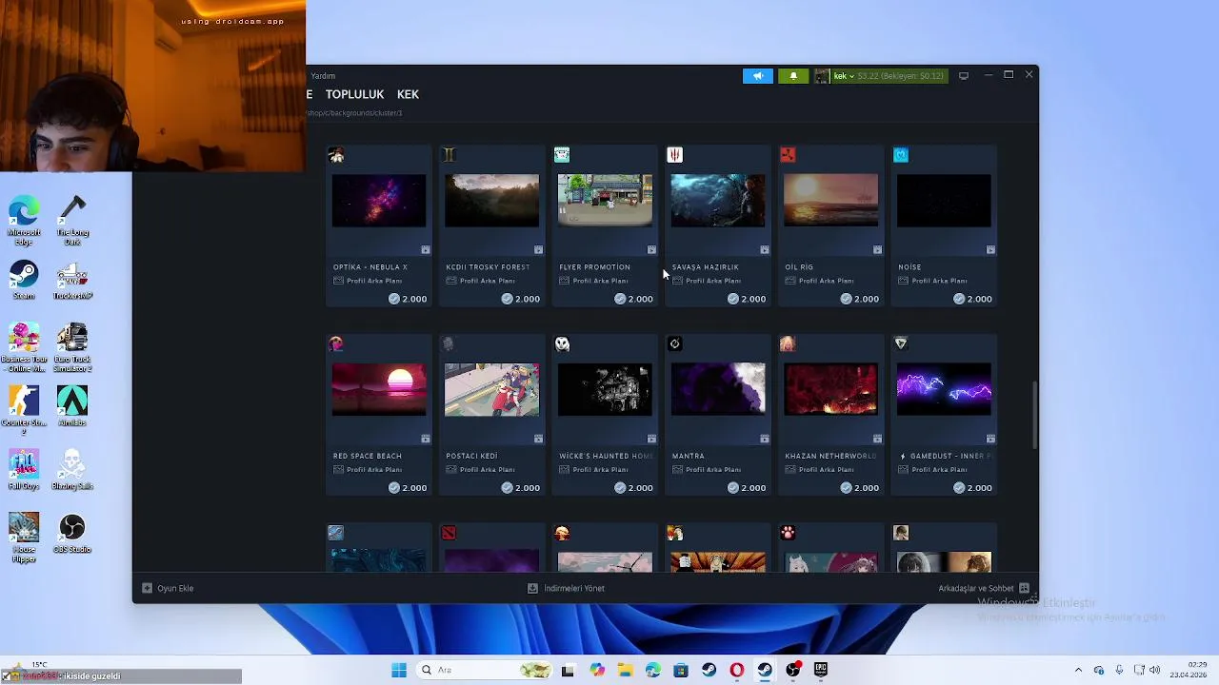Screen dimensions: 1219x685
Task: Expand preview icon on Noise
Action: [x=990, y=250]
